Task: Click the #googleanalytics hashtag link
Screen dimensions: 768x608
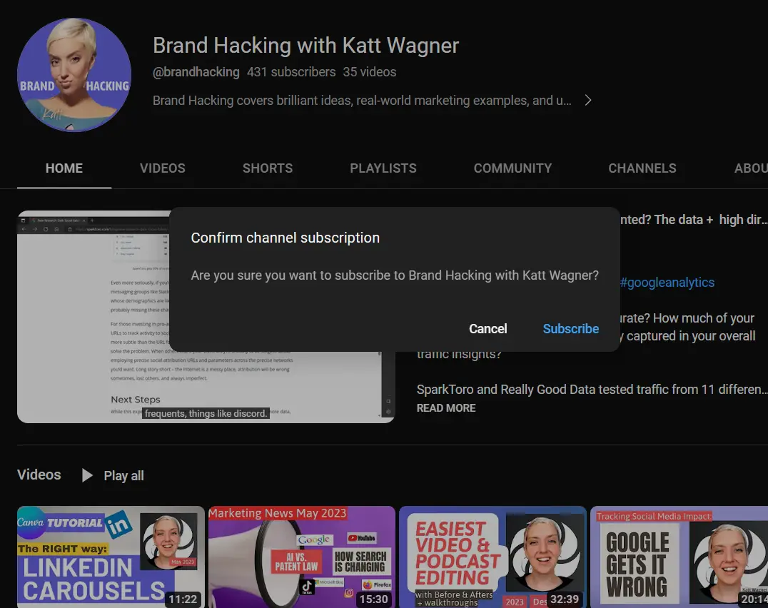Action: tap(667, 283)
